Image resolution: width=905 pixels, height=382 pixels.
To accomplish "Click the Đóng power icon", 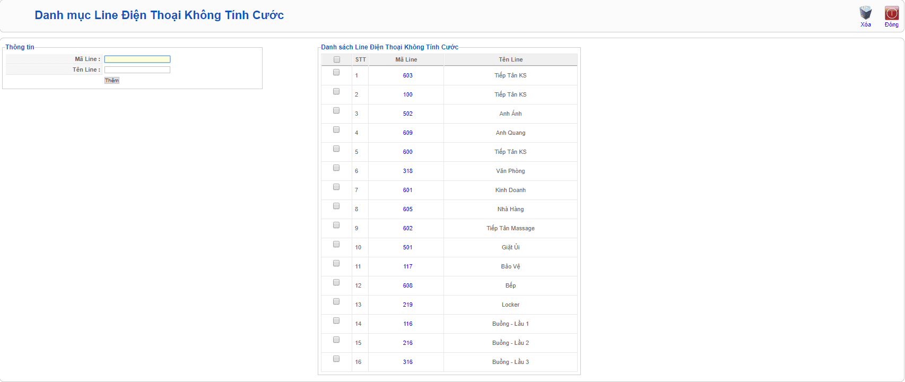I will (891, 13).
